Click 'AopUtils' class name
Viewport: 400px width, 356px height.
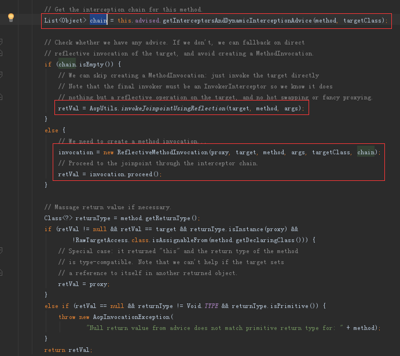click(103, 109)
